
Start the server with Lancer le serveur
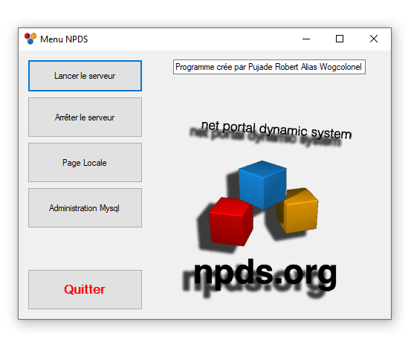pos(85,76)
